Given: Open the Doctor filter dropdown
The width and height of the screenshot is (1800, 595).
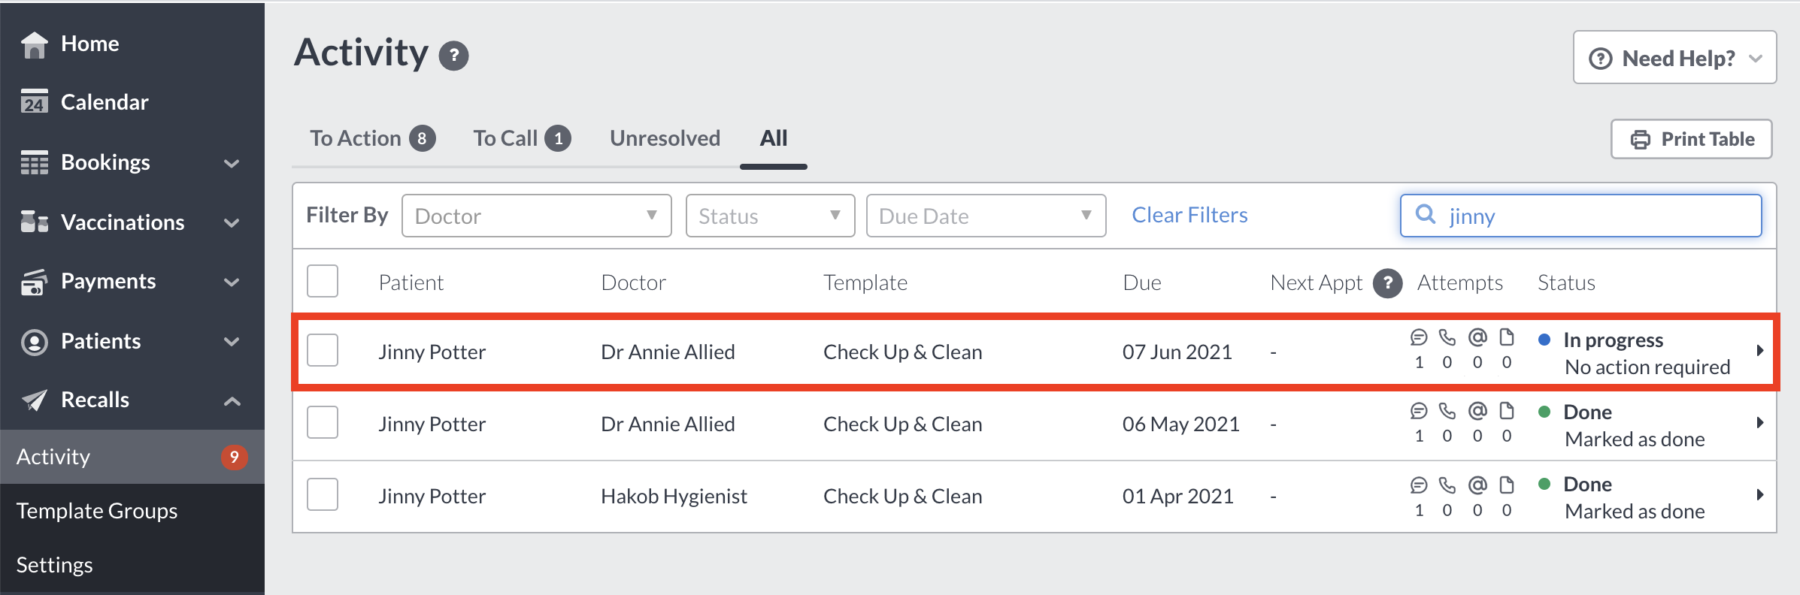Looking at the screenshot, I should tap(537, 216).
